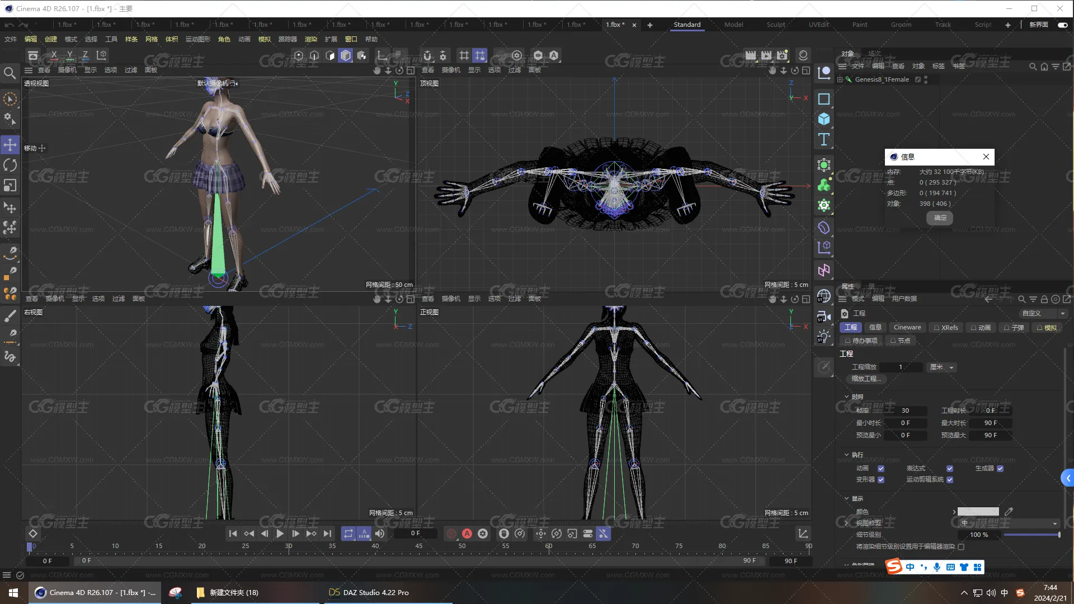Toggle Genesis8_1Female visibility dots

pos(926,80)
